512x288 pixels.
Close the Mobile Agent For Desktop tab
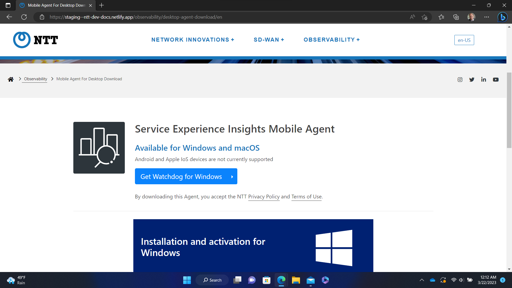(90, 5)
